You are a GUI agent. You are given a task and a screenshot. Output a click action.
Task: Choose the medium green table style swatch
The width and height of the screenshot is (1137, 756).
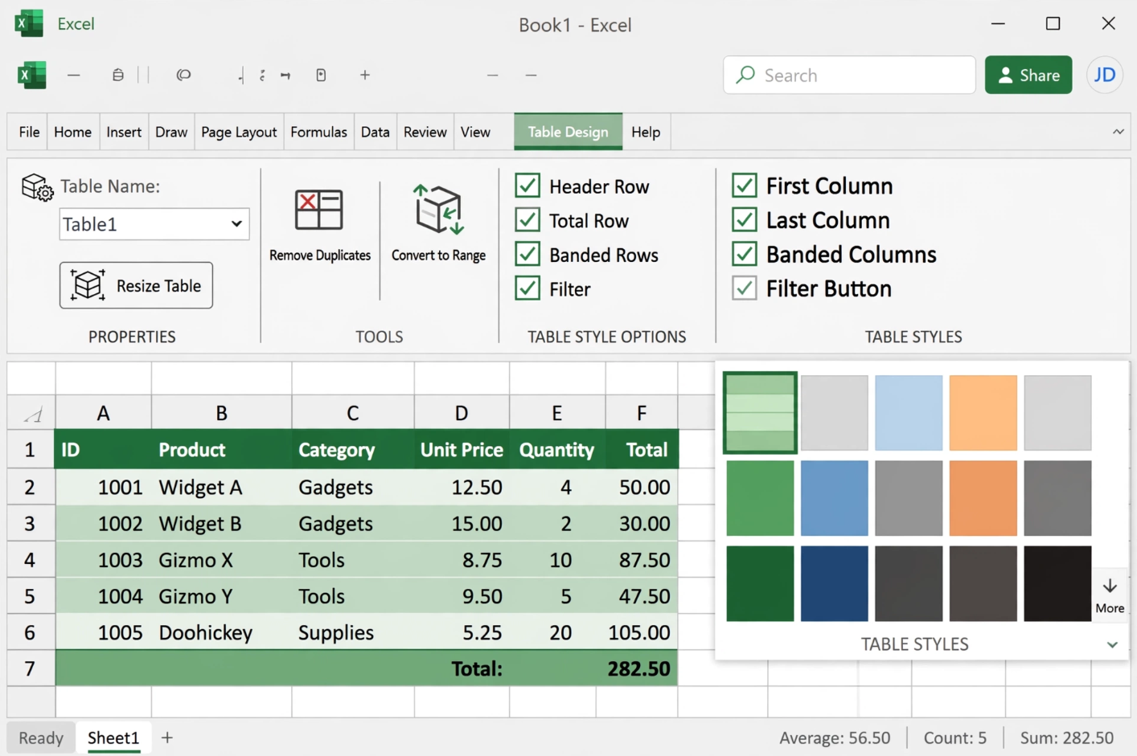[x=760, y=498]
